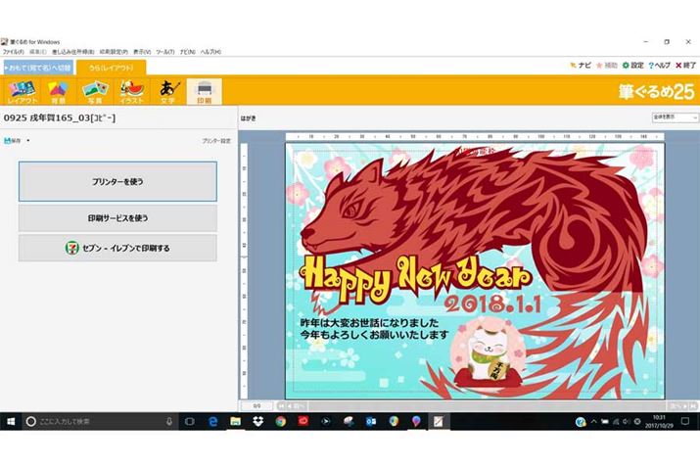This screenshot has width=700, height=467.
Task: Open 設定 (Settings) gear in header
Action: (632, 66)
